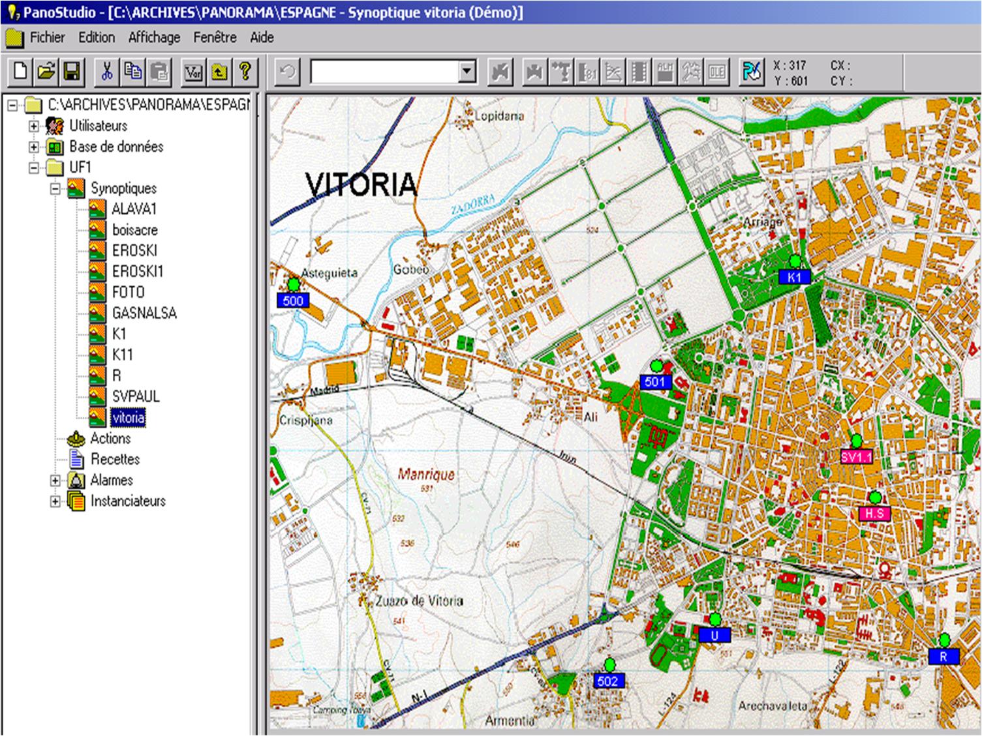Expand the Alarmes tree node
The height and width of the screenshot is (736, 982).
point(55,480)
